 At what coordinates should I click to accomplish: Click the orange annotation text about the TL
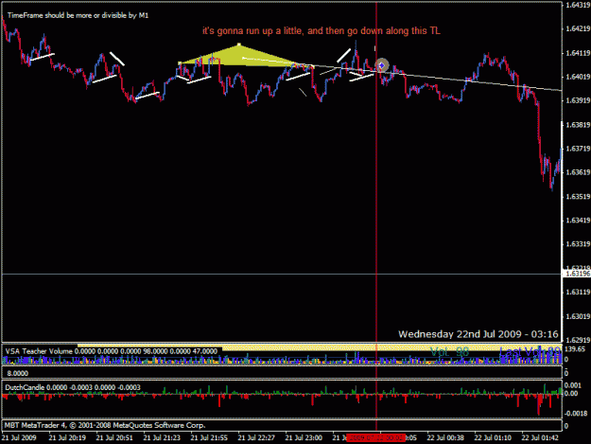pos(322,30)
